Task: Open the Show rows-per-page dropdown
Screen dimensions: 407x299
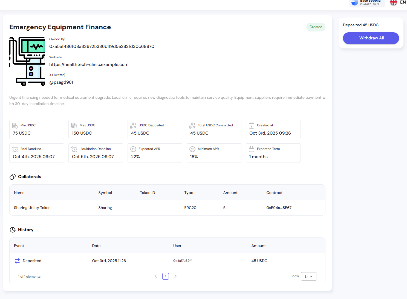Action: point(308,276)
